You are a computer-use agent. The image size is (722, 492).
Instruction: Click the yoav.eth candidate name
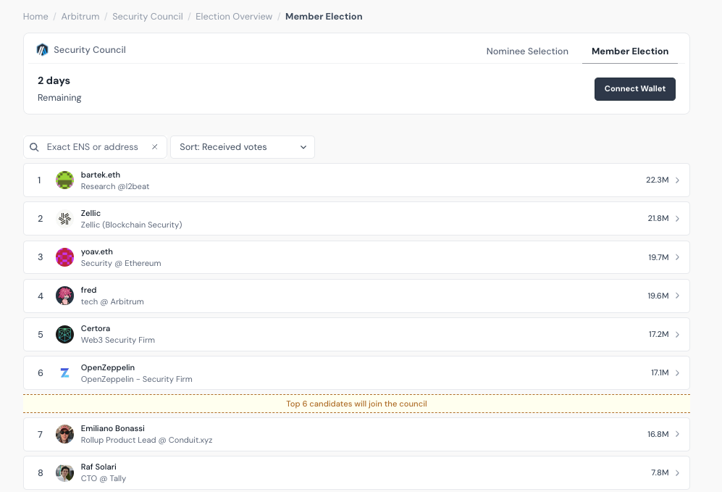coord(97,251)
